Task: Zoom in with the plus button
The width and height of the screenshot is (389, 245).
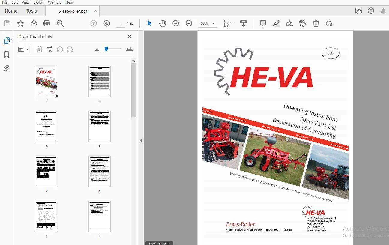Action: click(189, 23)
